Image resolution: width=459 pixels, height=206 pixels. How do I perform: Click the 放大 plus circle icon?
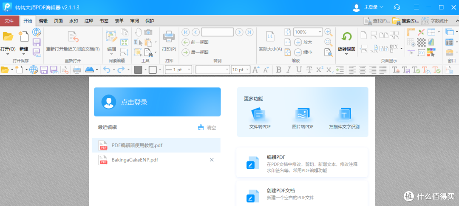click(x=297, y=42)
